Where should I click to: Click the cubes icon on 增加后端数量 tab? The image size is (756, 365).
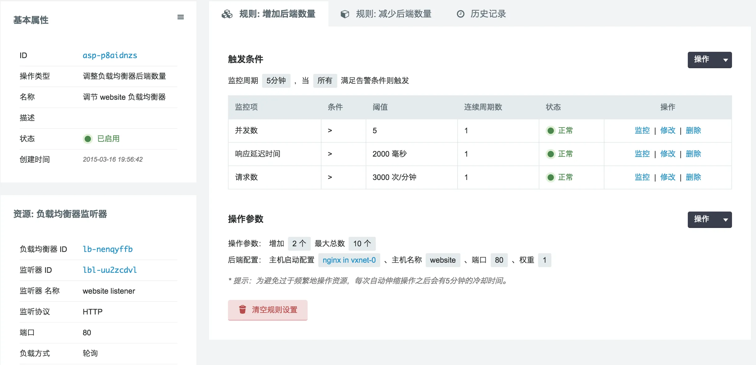click(227, 14)
